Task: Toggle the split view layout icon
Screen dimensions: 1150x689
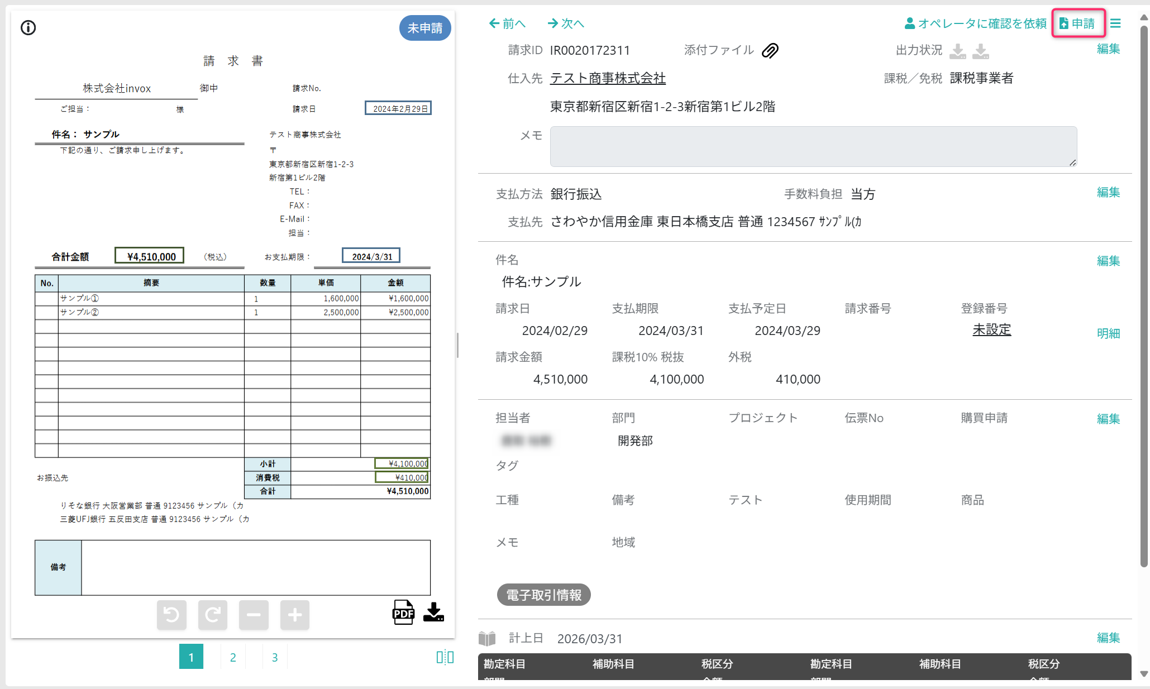Action: (445, 657)
